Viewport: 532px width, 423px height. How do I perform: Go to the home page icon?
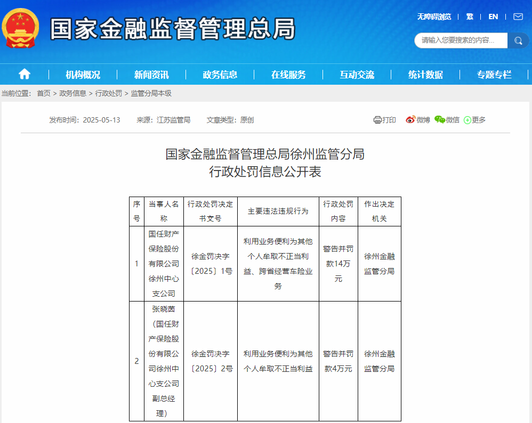click(x=25, y=74)
